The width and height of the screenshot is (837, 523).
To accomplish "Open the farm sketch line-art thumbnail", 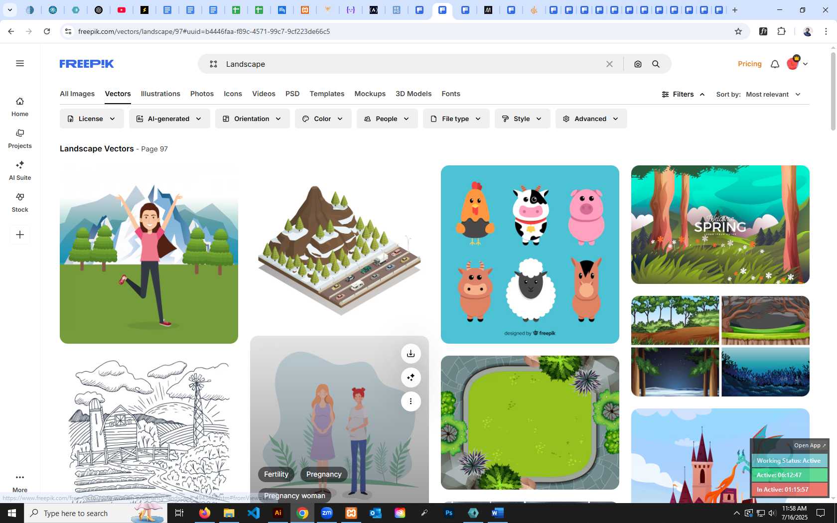I will point(149,429).
